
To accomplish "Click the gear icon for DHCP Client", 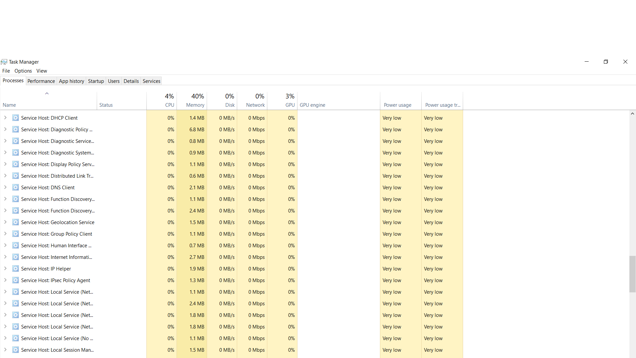I will 16,118.
